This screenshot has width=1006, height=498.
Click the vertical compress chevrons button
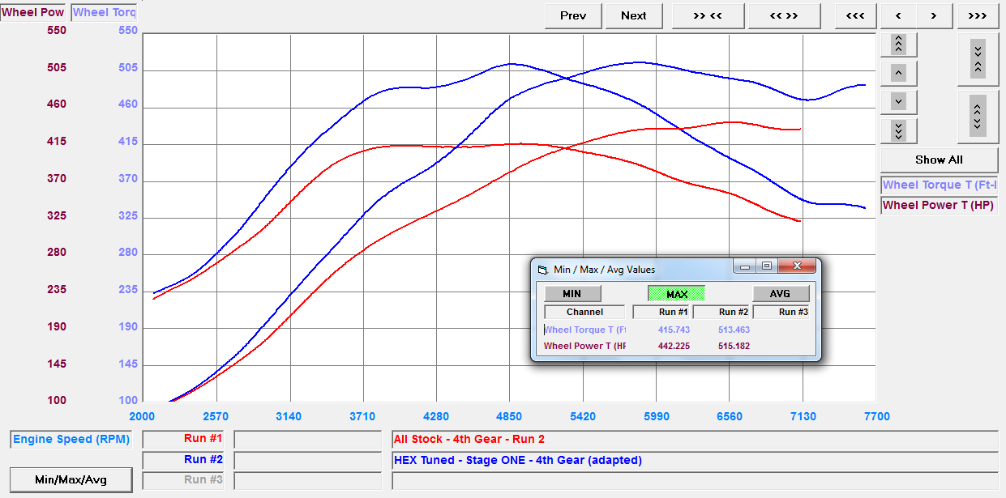coord(978,58)
